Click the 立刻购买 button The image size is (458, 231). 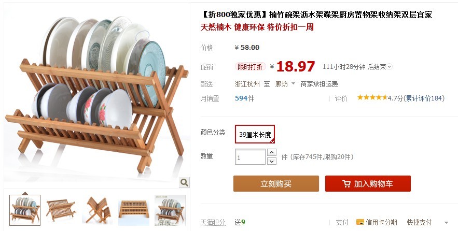coord(276,184)
